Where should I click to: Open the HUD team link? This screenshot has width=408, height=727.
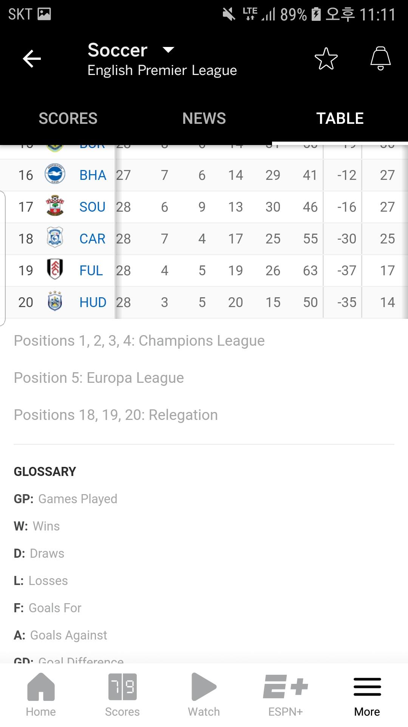[x=93, y=303]
